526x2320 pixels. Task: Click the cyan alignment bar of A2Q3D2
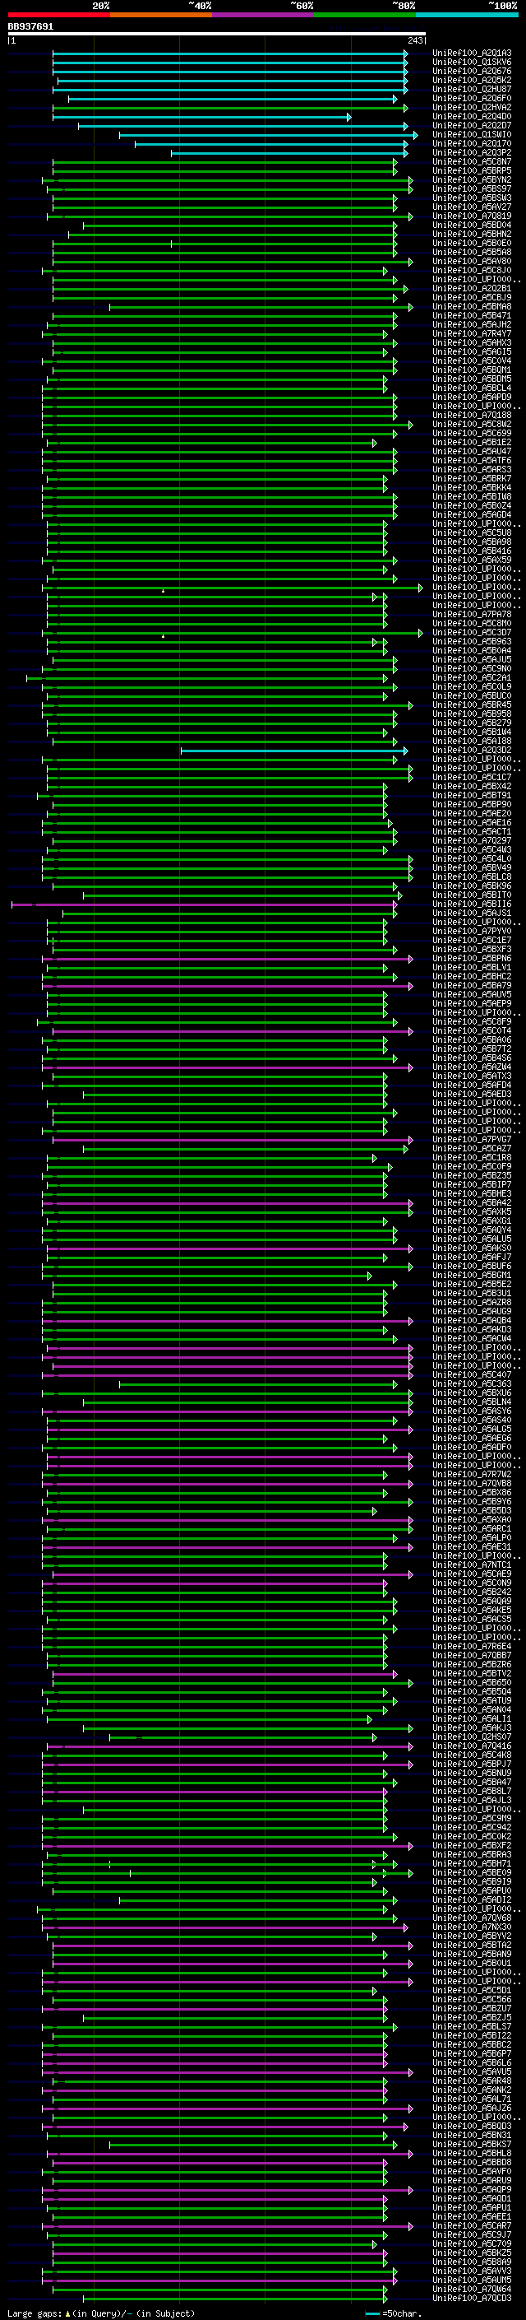293,751
